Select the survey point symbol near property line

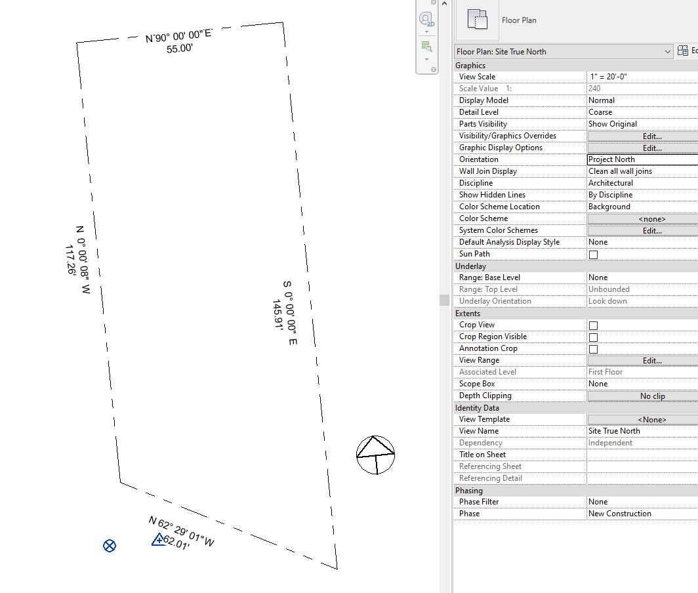coord(109,545)
